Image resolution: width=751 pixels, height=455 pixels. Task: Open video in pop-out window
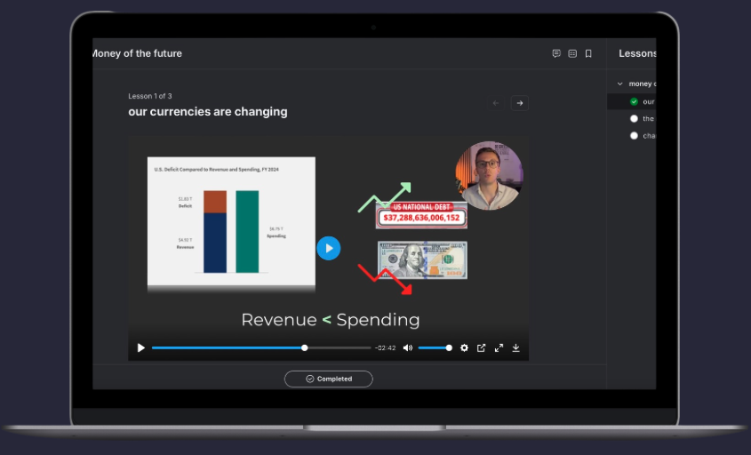tap(482, 347)
